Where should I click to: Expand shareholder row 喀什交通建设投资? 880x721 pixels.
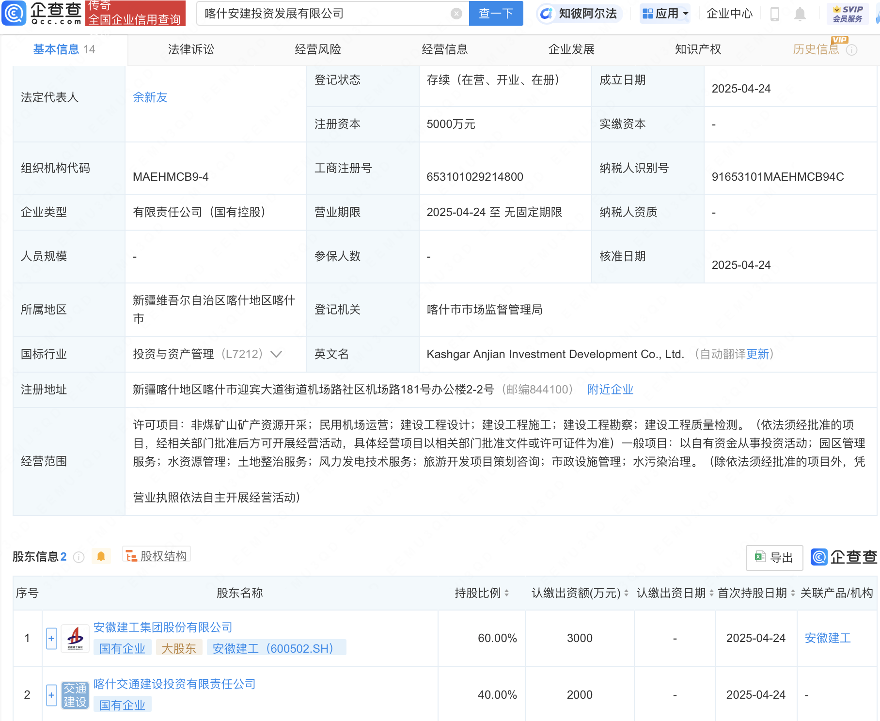click(x=51, y=695)
